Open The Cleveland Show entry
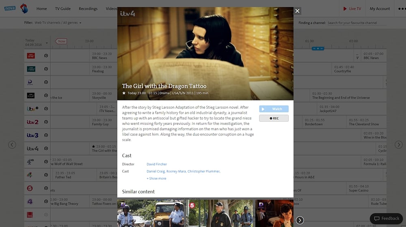 click(x=366, y=122)
